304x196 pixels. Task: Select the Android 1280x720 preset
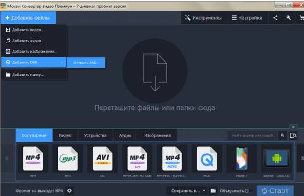point(276,161)
